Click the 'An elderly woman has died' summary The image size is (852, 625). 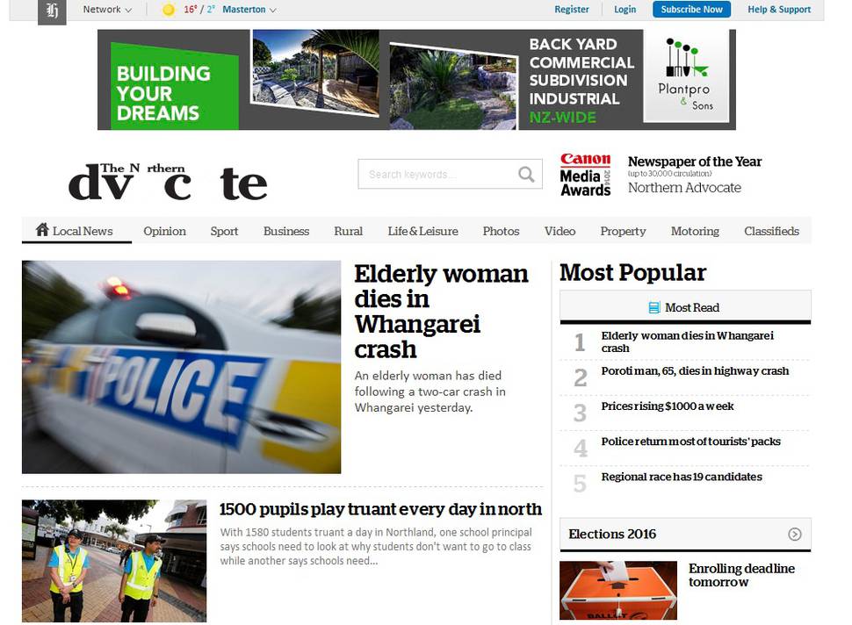pos(430,392)
